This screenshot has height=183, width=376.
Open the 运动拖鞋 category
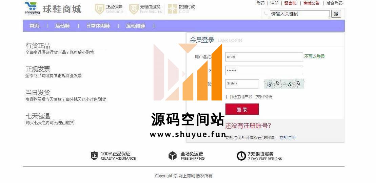click(x=136, y=26)
